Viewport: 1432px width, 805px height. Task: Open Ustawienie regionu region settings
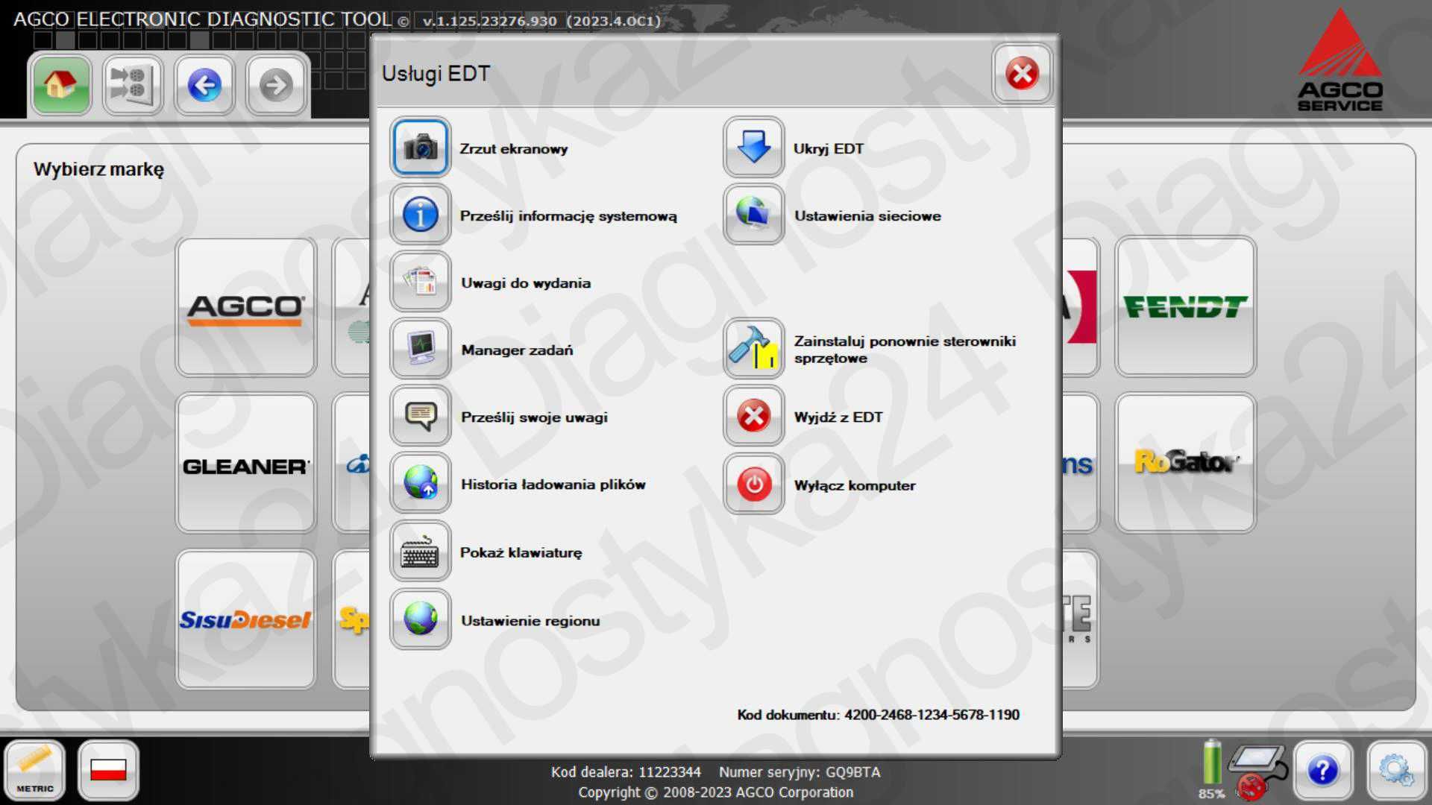[420, 619]
